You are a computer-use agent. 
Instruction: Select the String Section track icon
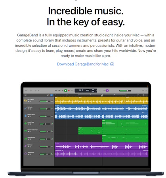coord(25,138)
